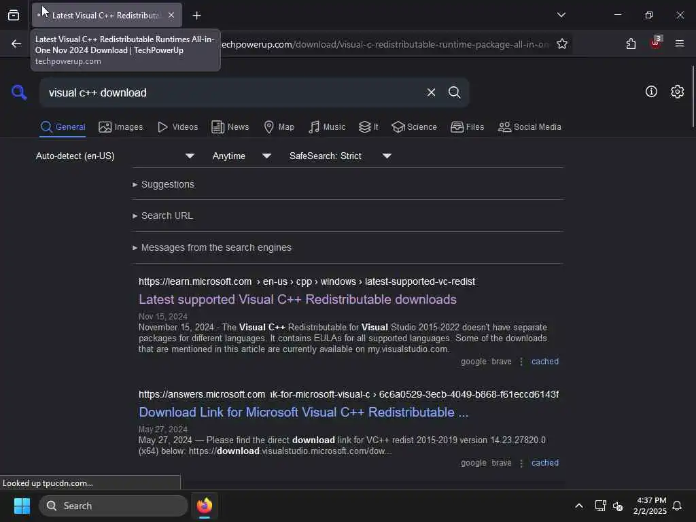Open Firefox application menu

pos(679,43)
